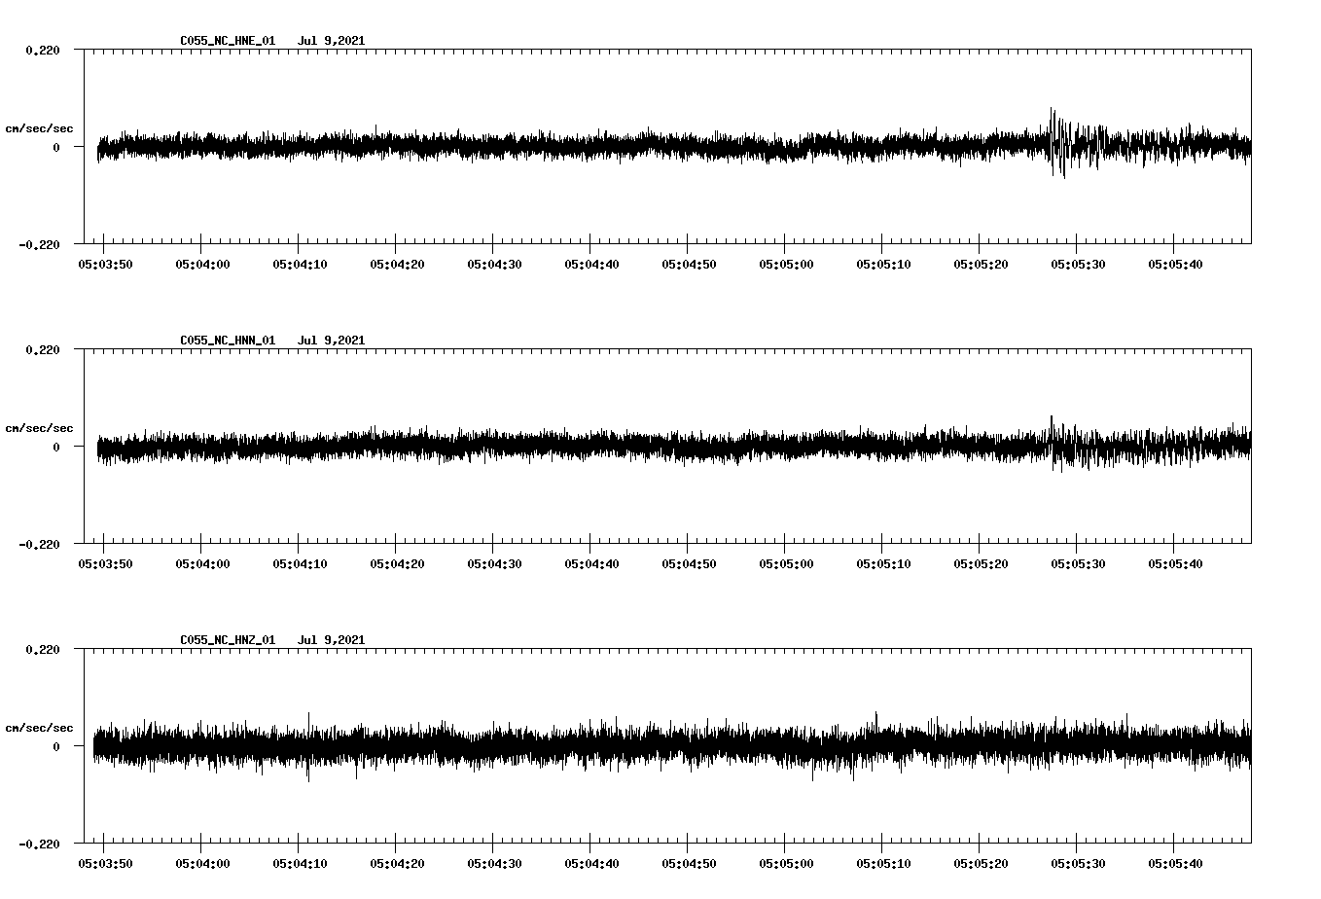
Task: Click 05:05:40 time label on HNN plot
Action: click(x=1175, y=564)
